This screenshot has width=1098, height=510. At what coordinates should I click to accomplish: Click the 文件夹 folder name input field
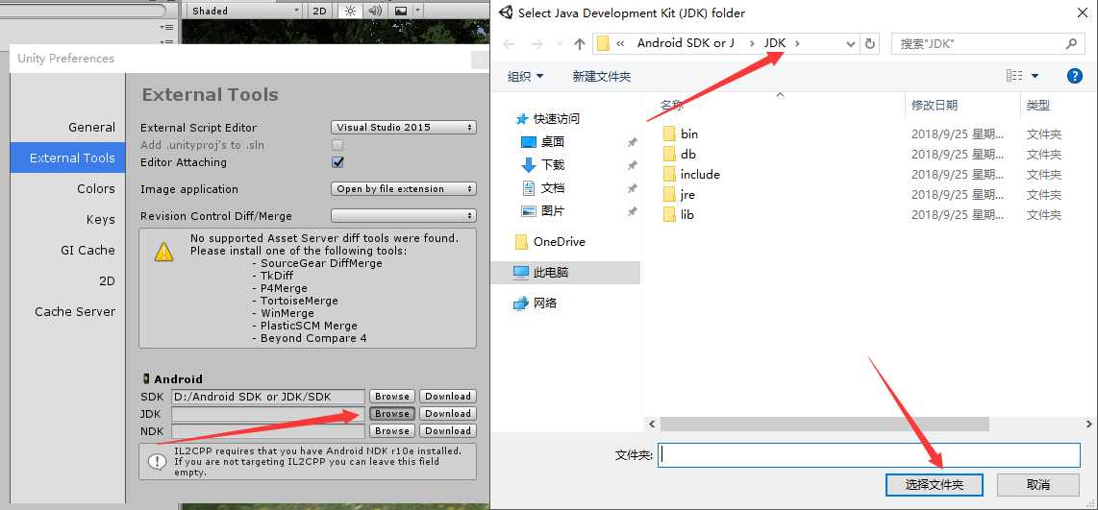869,454
